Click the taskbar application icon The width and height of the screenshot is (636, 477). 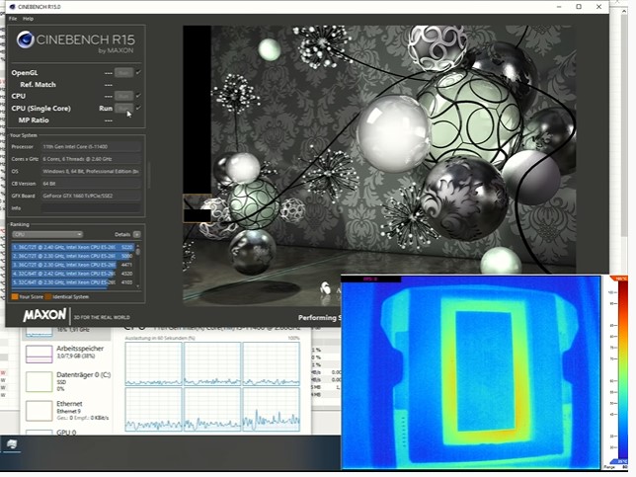[x=12, y=446]
